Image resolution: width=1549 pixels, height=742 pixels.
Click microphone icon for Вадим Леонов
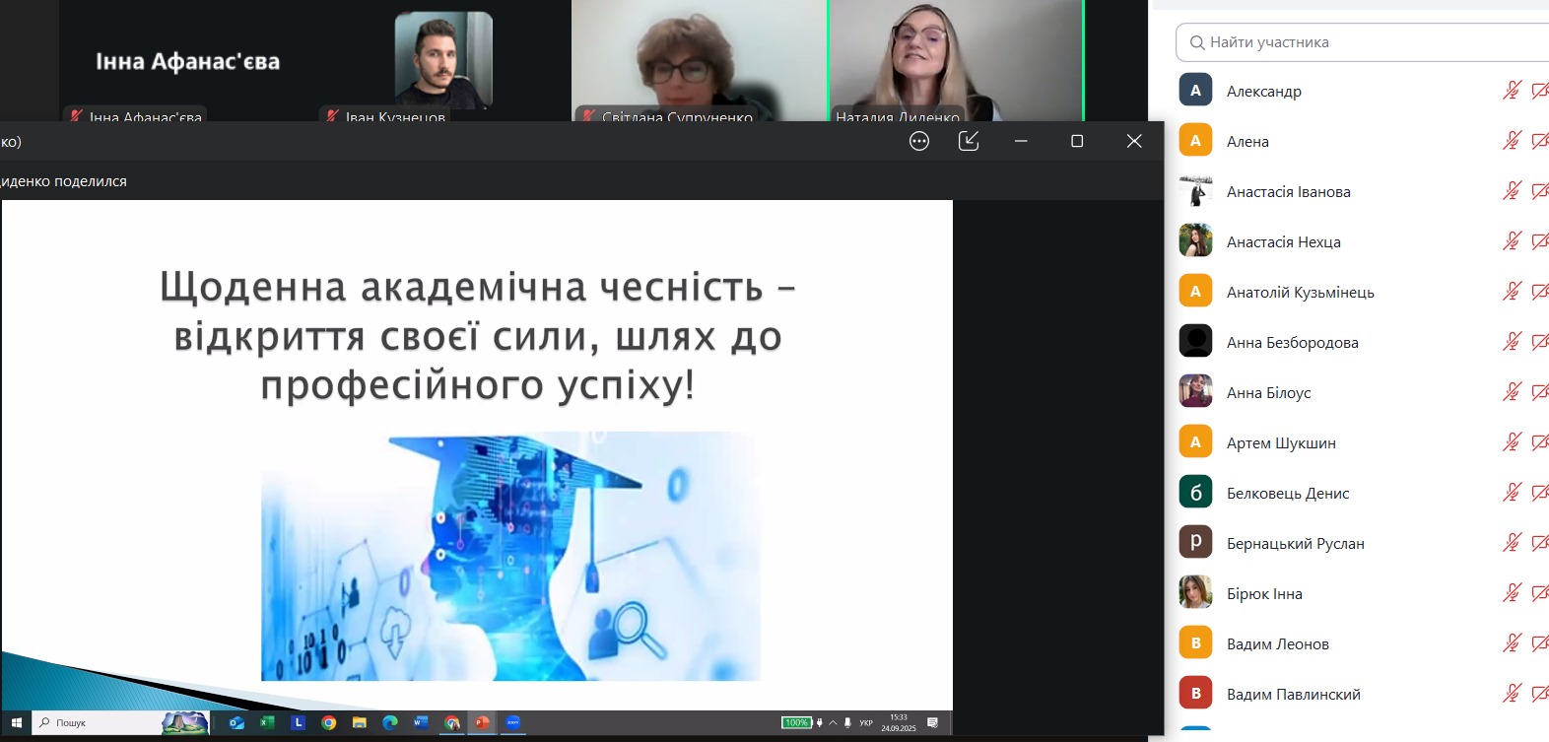1512,643
